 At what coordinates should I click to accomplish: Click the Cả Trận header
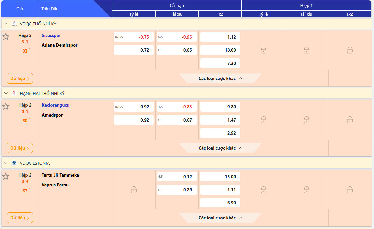(x=177, y=5)
